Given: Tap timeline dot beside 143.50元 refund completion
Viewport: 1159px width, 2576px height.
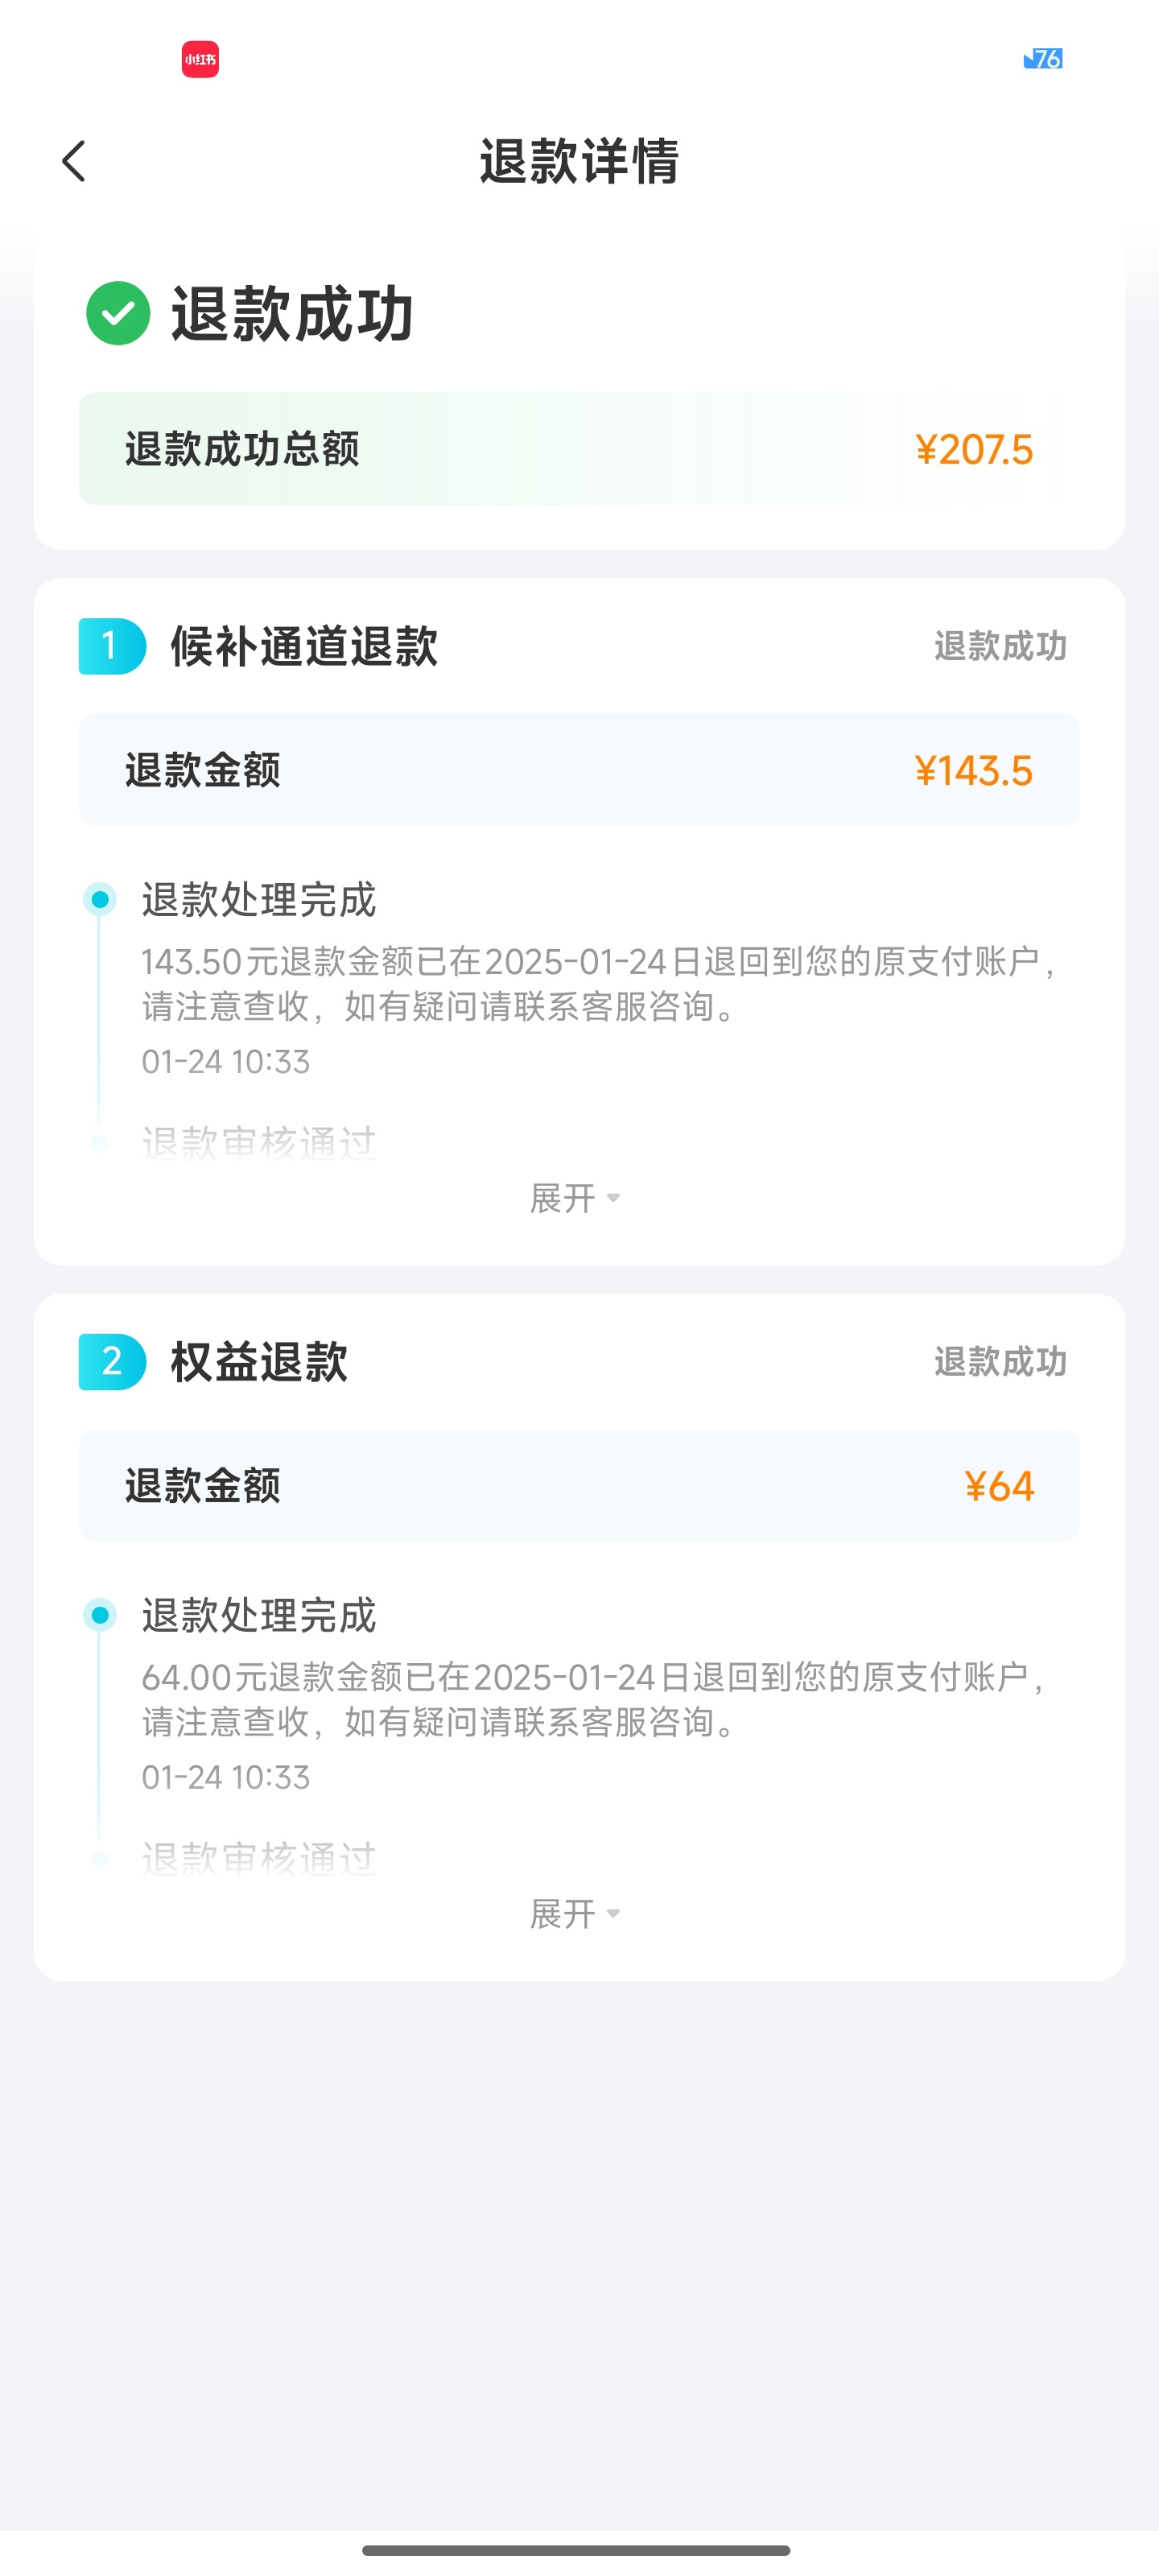Looking at the screenshot, I should (100, 899).
